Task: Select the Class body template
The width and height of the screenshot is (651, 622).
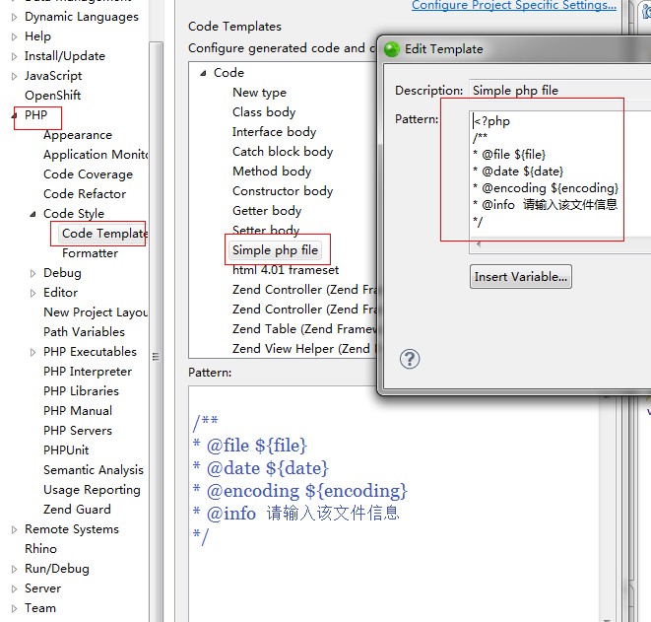Action: click(264, 112)
